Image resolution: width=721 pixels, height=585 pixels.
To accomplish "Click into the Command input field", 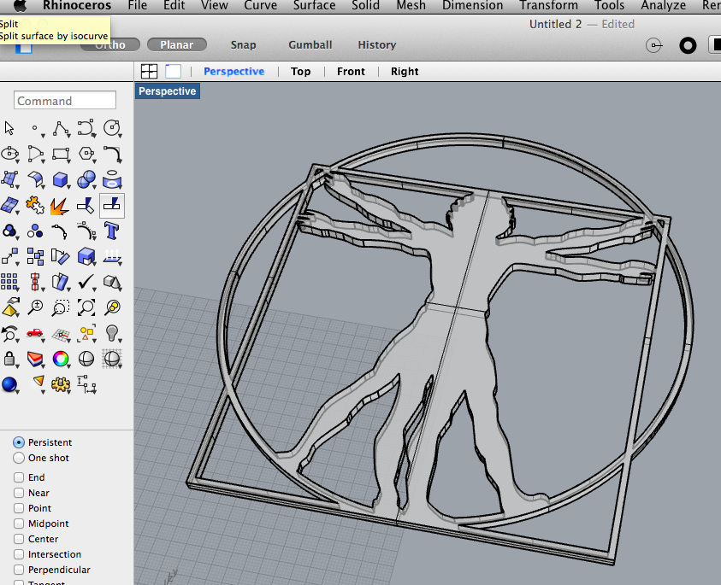I will [x=65, y=100].
